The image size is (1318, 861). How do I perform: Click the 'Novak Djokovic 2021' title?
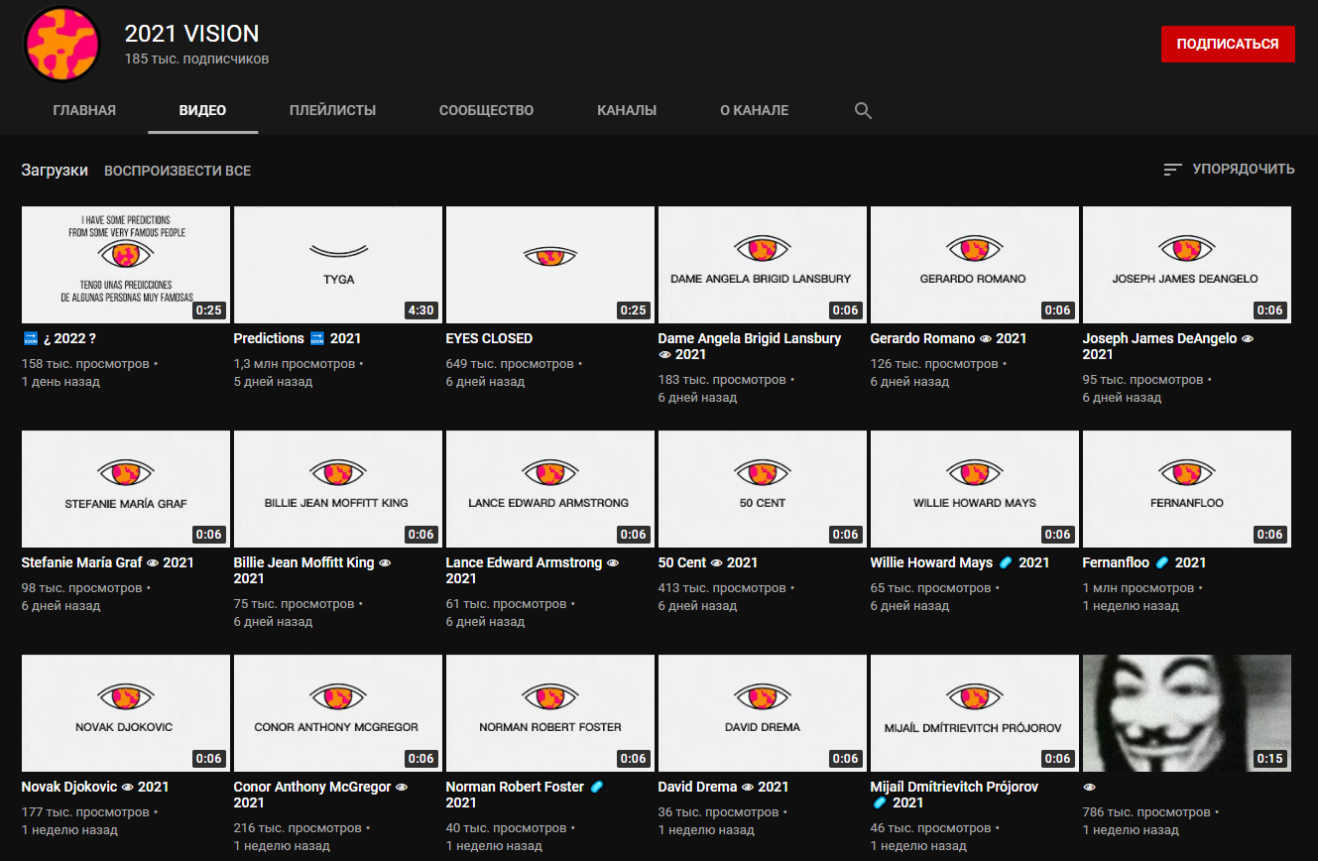click(x=95, y=787)
